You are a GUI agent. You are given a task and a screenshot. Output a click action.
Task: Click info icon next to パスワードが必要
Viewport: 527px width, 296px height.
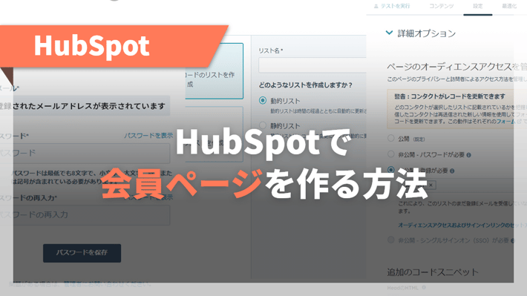pyautogui.click(x=469, y=155)
